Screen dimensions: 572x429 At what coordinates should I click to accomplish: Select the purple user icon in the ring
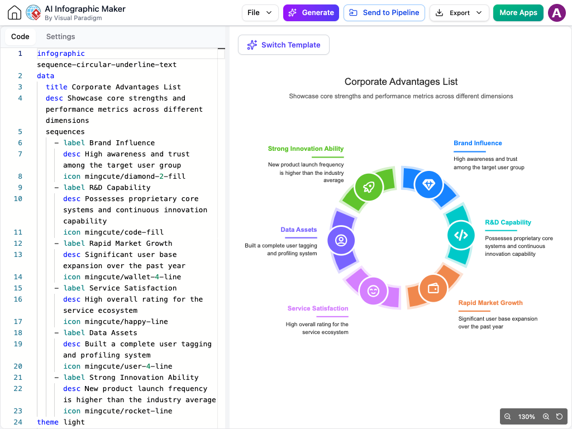pos(341,240)
